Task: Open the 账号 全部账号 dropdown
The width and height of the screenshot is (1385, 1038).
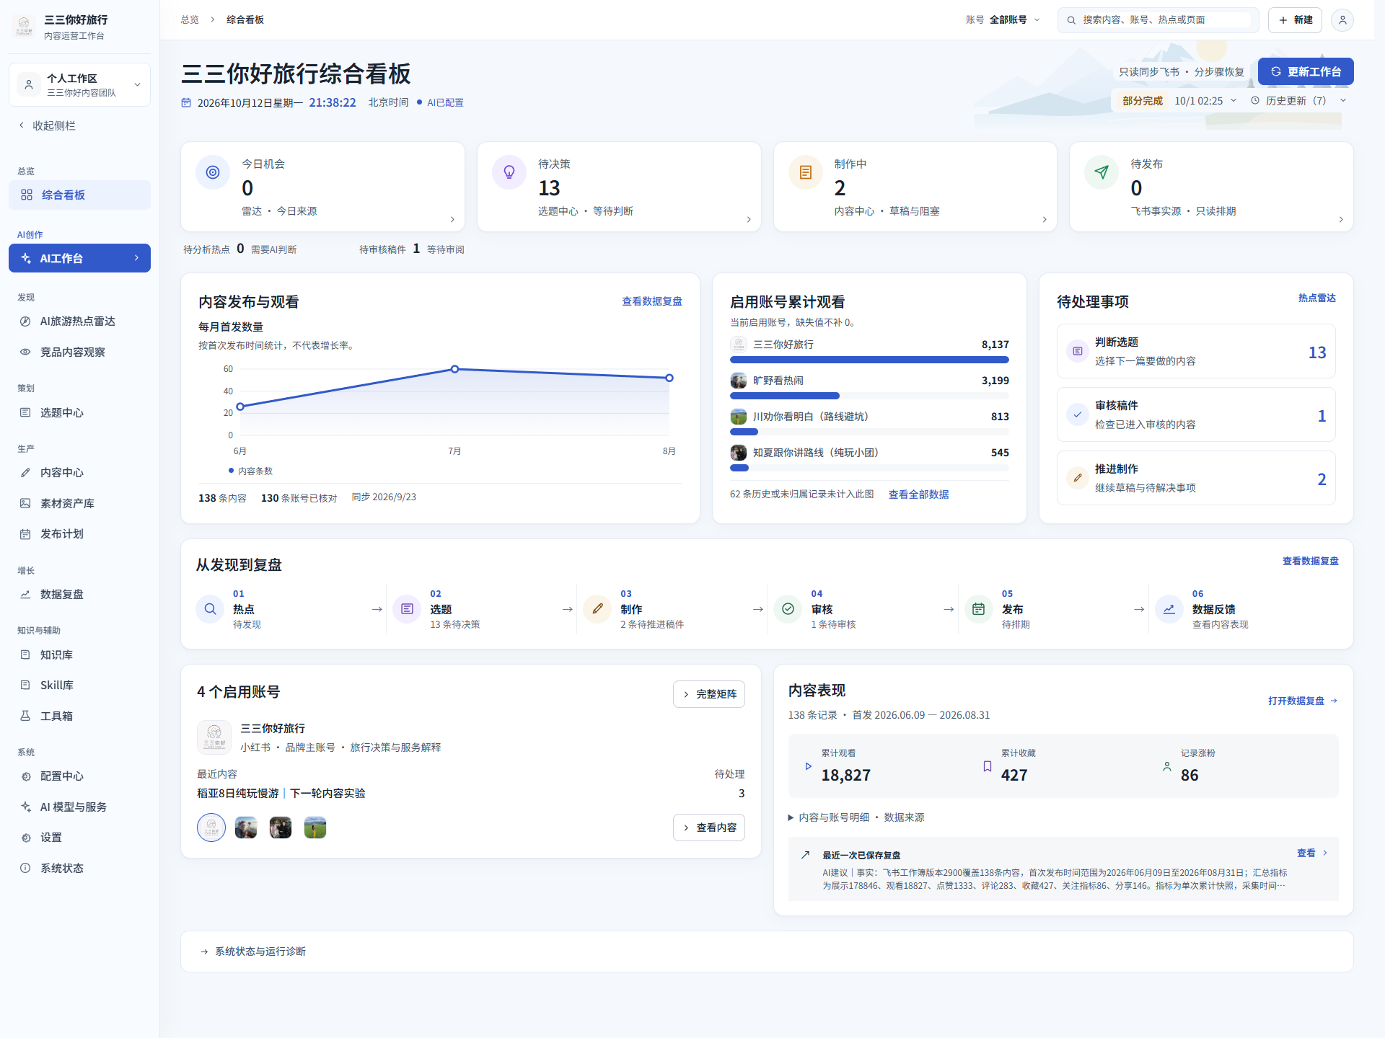Action: tap(1003, 20)
